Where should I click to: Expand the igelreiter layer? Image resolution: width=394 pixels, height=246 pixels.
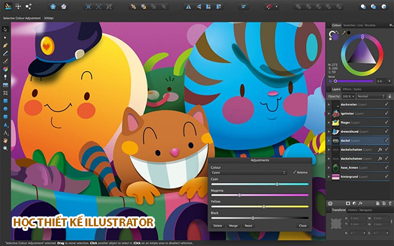(329, 113)
